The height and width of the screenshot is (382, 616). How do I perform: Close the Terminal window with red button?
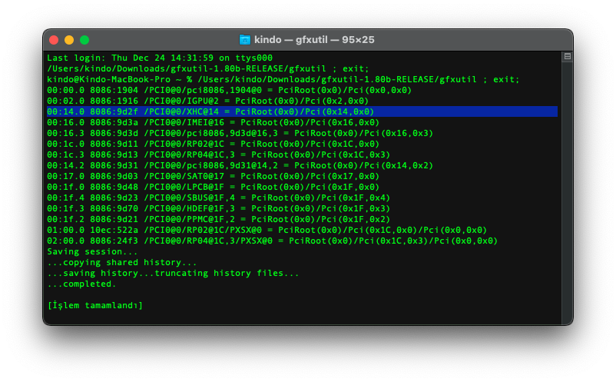point(54,40)
